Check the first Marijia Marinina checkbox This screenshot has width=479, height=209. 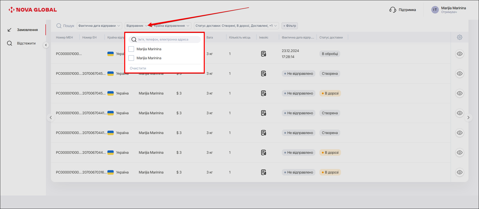[x=131, y=49]
